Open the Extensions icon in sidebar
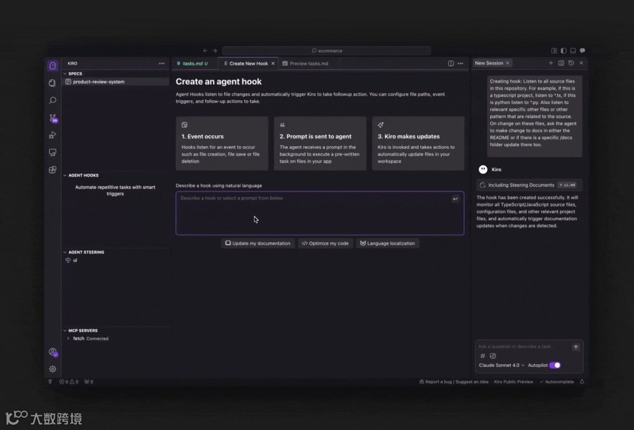This screenshot has width=634, height=430. (x=53, y=170)
